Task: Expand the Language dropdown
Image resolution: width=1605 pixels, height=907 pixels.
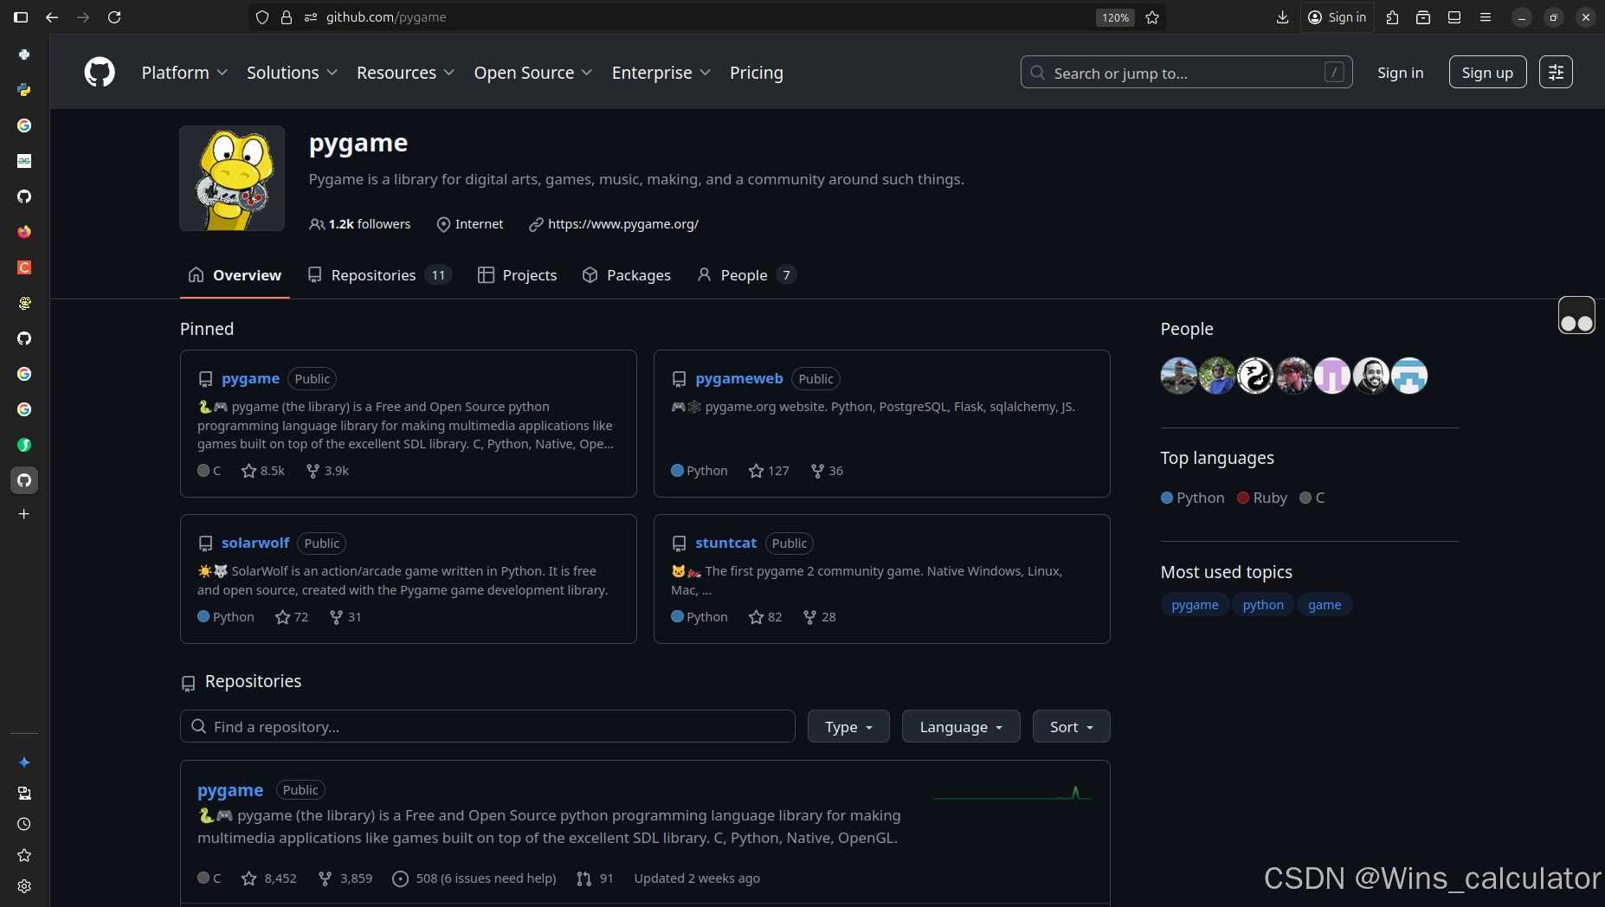Action: click(960, 726)
